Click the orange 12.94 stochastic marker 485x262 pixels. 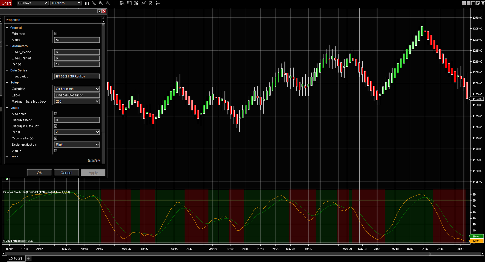click(x=476, y=241)
